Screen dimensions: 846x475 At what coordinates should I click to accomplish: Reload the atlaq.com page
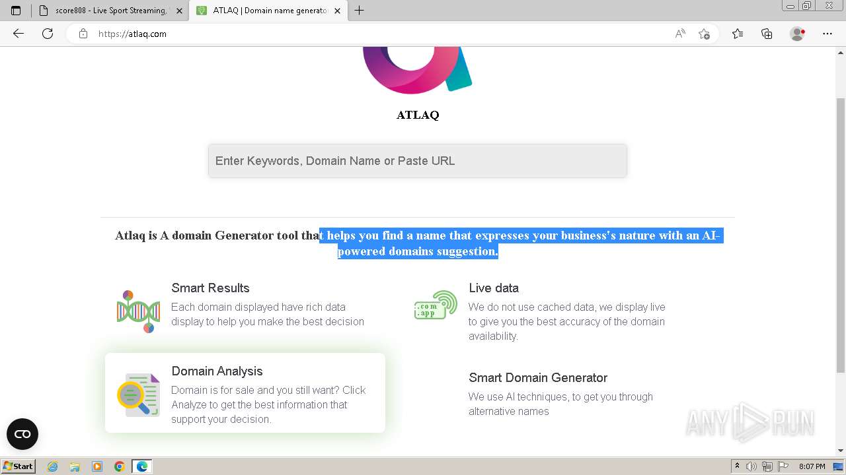[x=48, y=34]
